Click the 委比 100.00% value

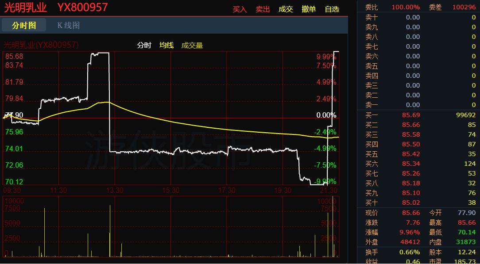tap(406, 7)
